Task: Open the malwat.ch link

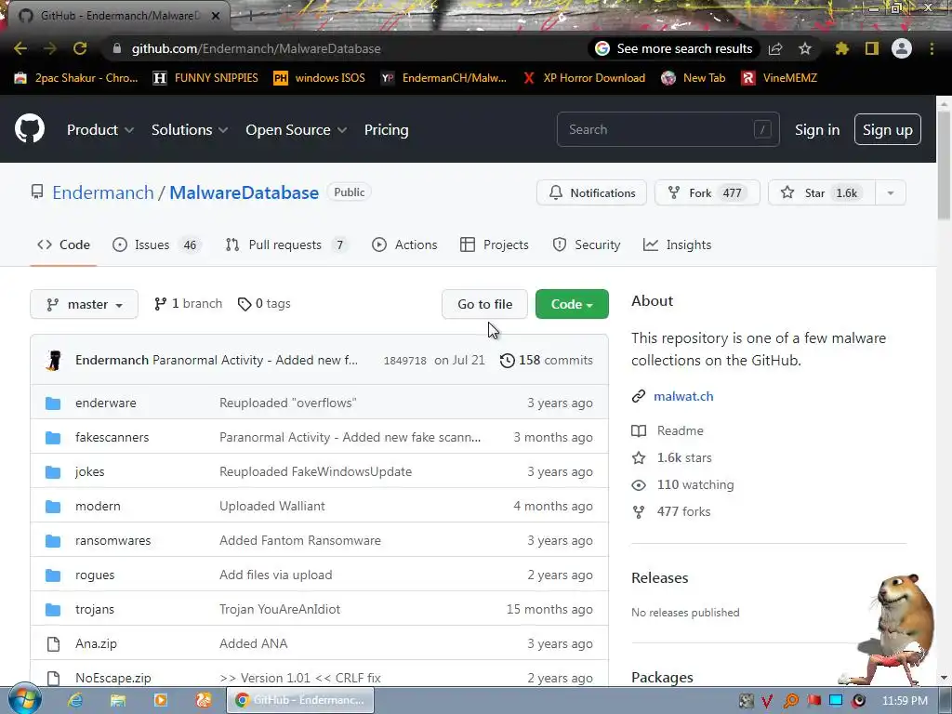Action: (x=683, y=396)
